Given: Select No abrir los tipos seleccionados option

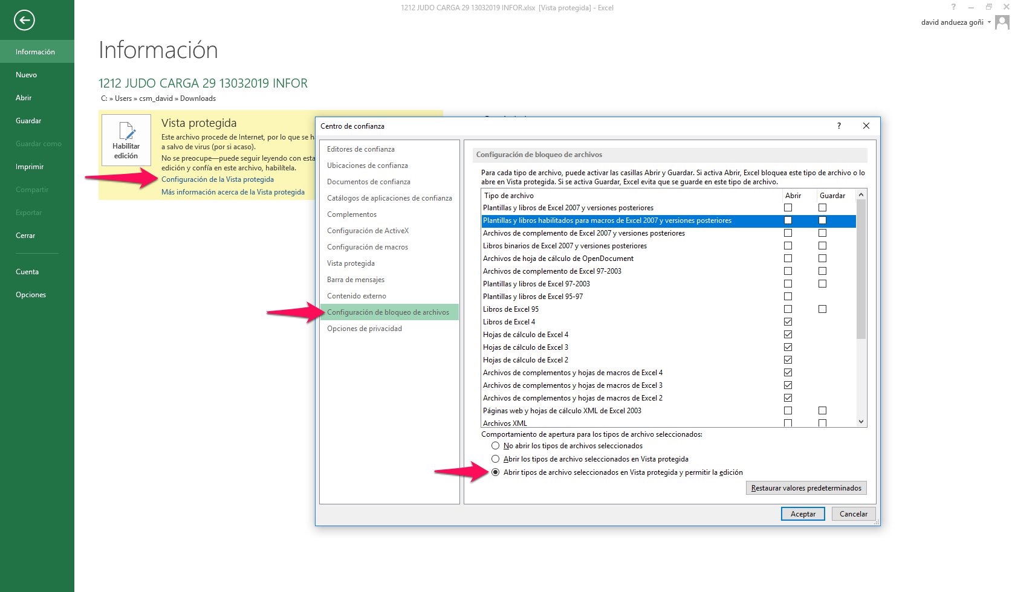Looking at the screenshot, I should point(496,446).
